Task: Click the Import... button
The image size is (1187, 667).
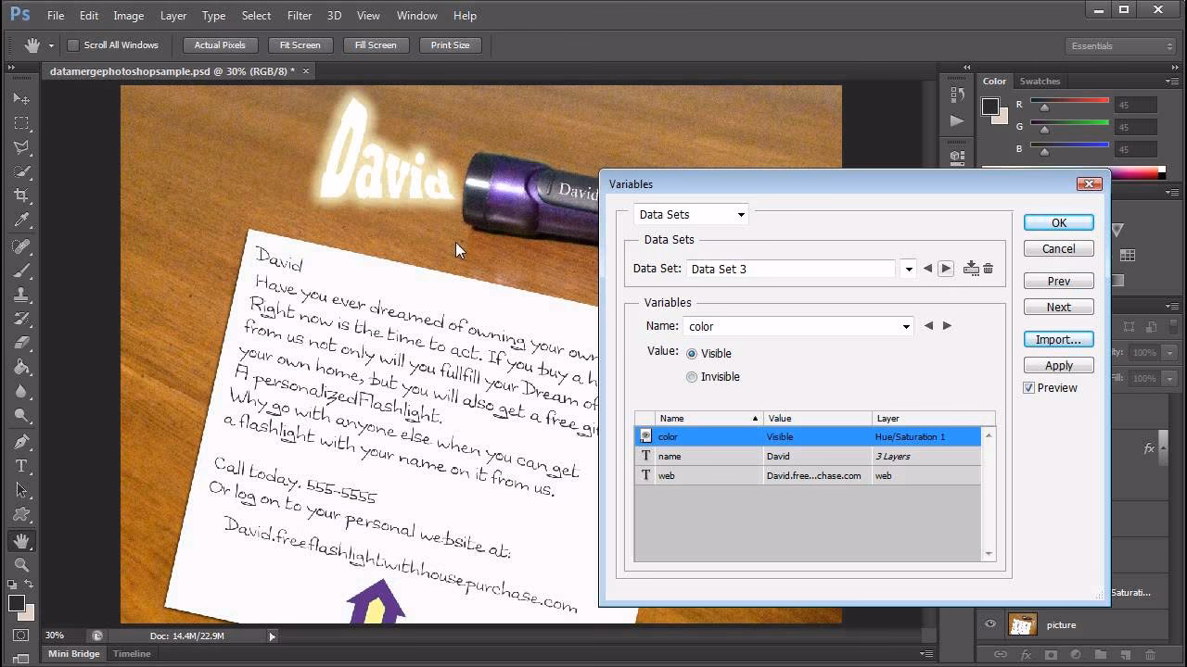Action: pos(1058,340)
